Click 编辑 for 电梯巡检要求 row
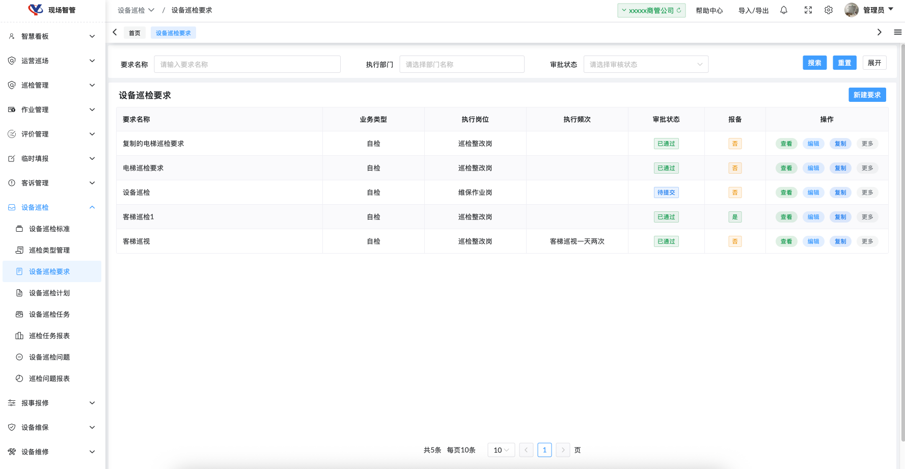 coord(813,168)
